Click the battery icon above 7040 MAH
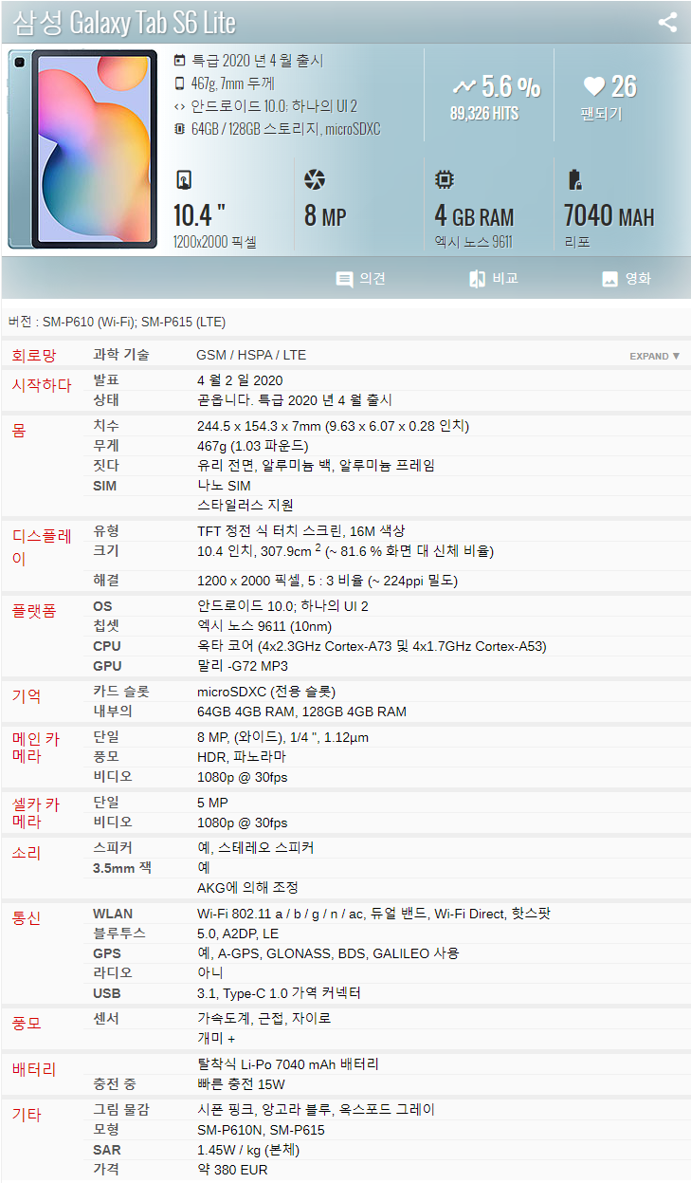 point(573,180)
